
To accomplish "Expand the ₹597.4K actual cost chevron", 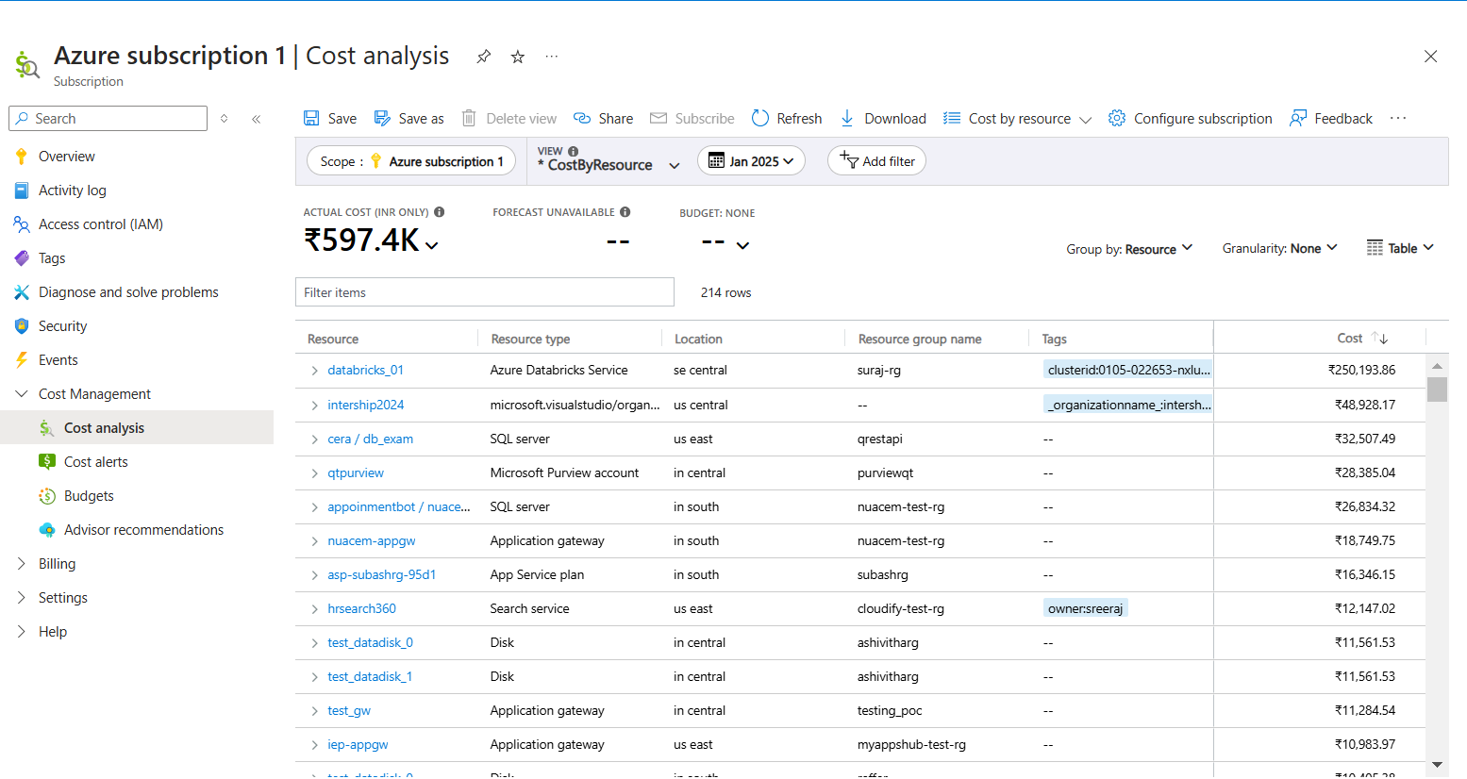I will click(432, 245).
